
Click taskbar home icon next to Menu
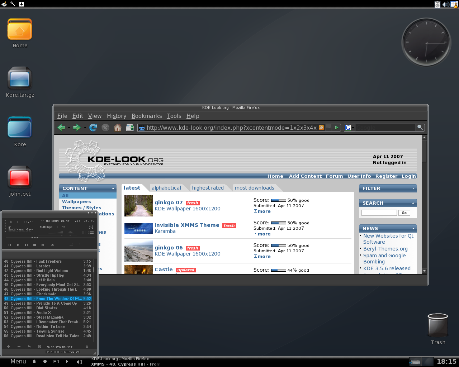[34, 362]
